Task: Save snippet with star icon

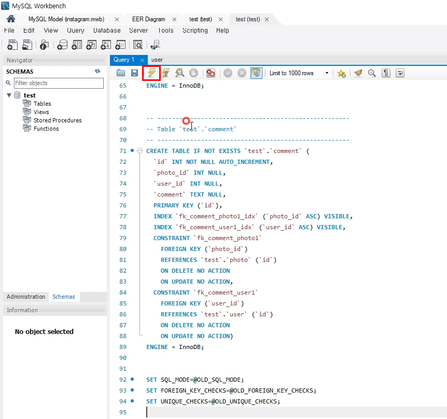Action: [x=341, y=73]
